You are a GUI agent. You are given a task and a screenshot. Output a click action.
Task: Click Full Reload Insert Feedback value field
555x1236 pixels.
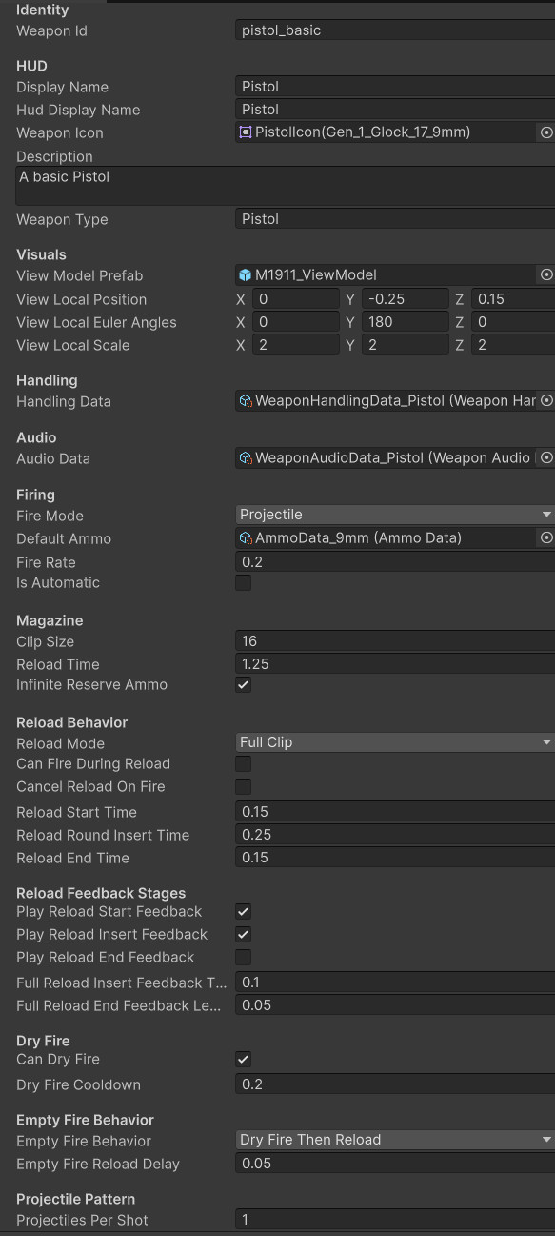pyautogui.click(x=395, y=983)
